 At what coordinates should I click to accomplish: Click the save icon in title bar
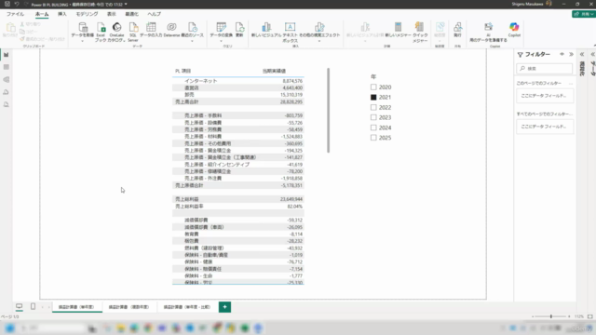coord(7,4)
